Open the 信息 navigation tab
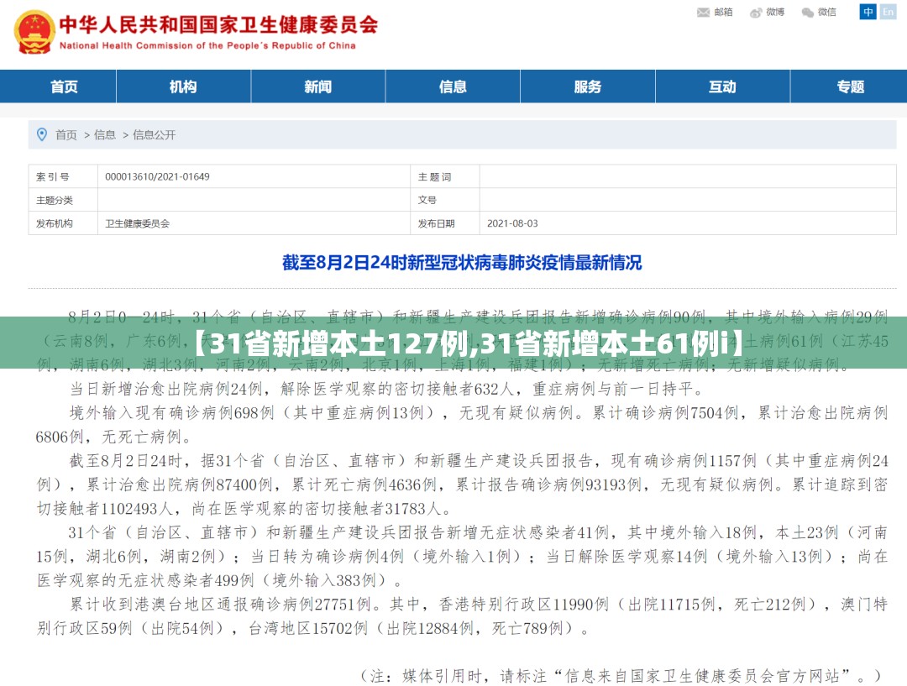The height and width of the screenshot is (686, 907). click(453, 86)
